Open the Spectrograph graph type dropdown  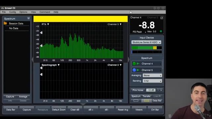(x=51, y=65)
